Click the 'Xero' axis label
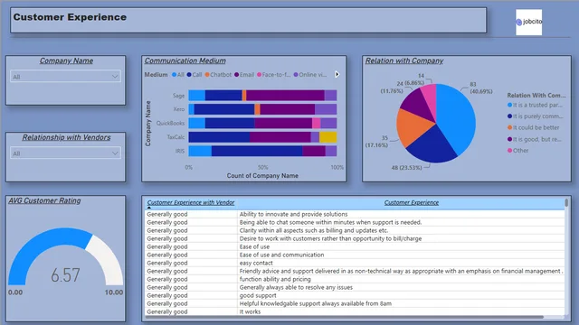 [179, 109]
